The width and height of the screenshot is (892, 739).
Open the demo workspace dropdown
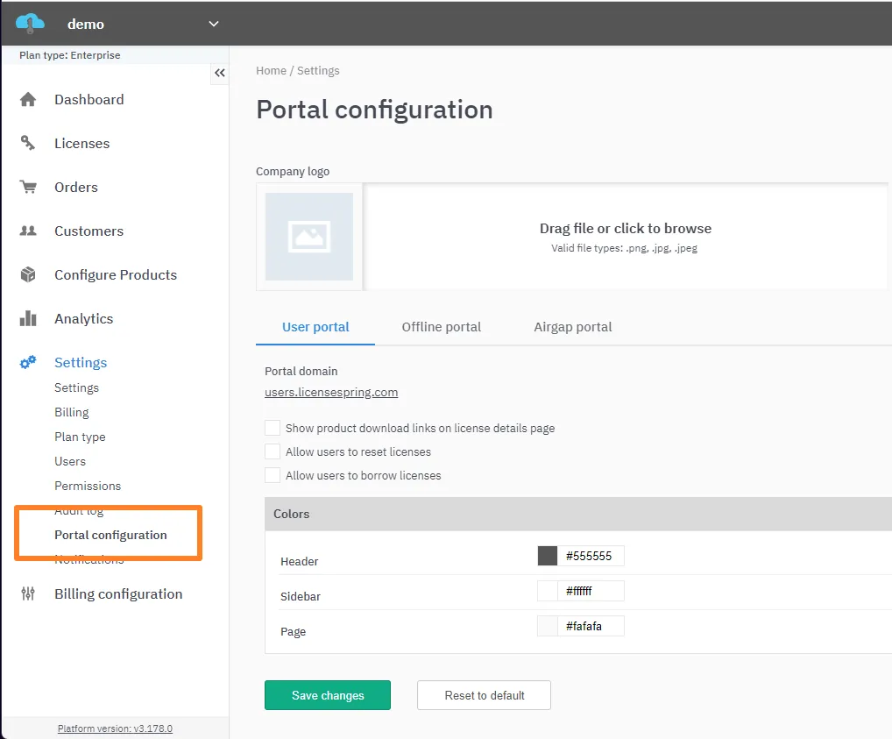click(213, 25)
